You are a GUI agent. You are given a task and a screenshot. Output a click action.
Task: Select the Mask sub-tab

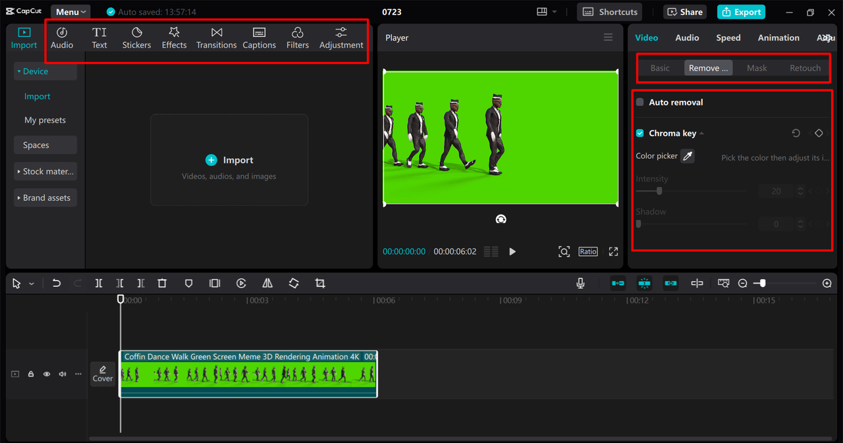(x=757, y=68)
